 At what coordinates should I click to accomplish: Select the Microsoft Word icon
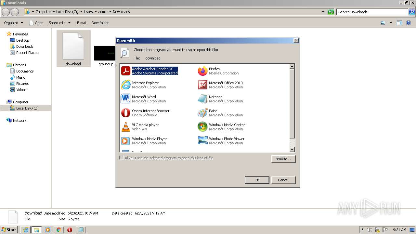coord(125,99)
